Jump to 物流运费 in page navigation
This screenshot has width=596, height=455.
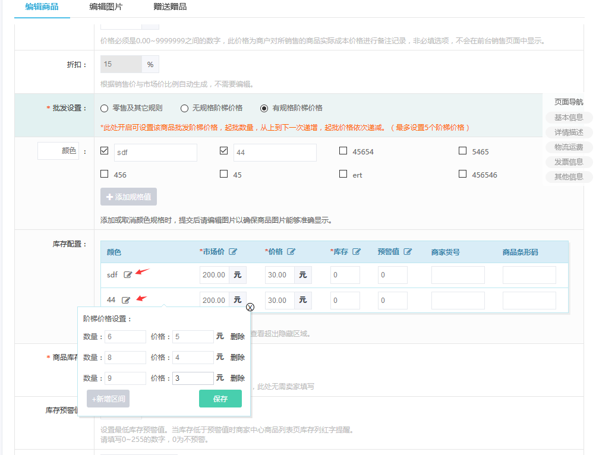tap(569, 147)
